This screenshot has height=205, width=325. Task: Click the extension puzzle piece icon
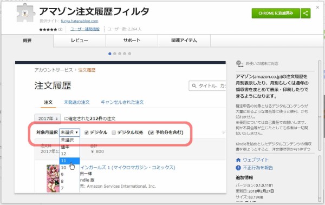pos(25,13)
